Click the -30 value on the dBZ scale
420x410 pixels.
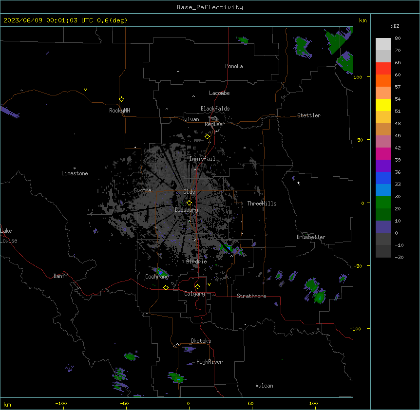tap(399, 257)
